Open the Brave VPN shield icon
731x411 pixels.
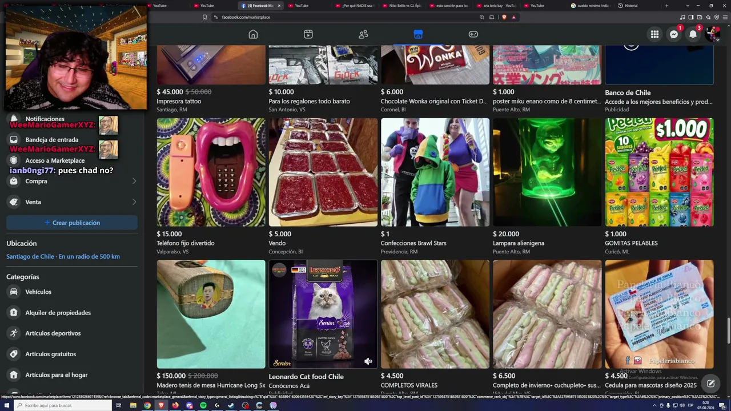point(717,17)
